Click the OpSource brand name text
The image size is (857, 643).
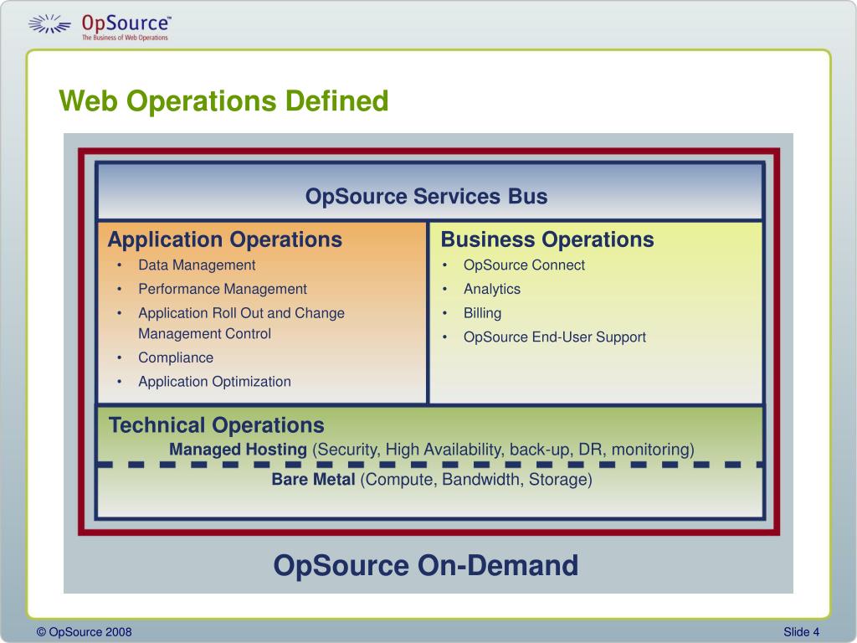click(x=126, y=23)
